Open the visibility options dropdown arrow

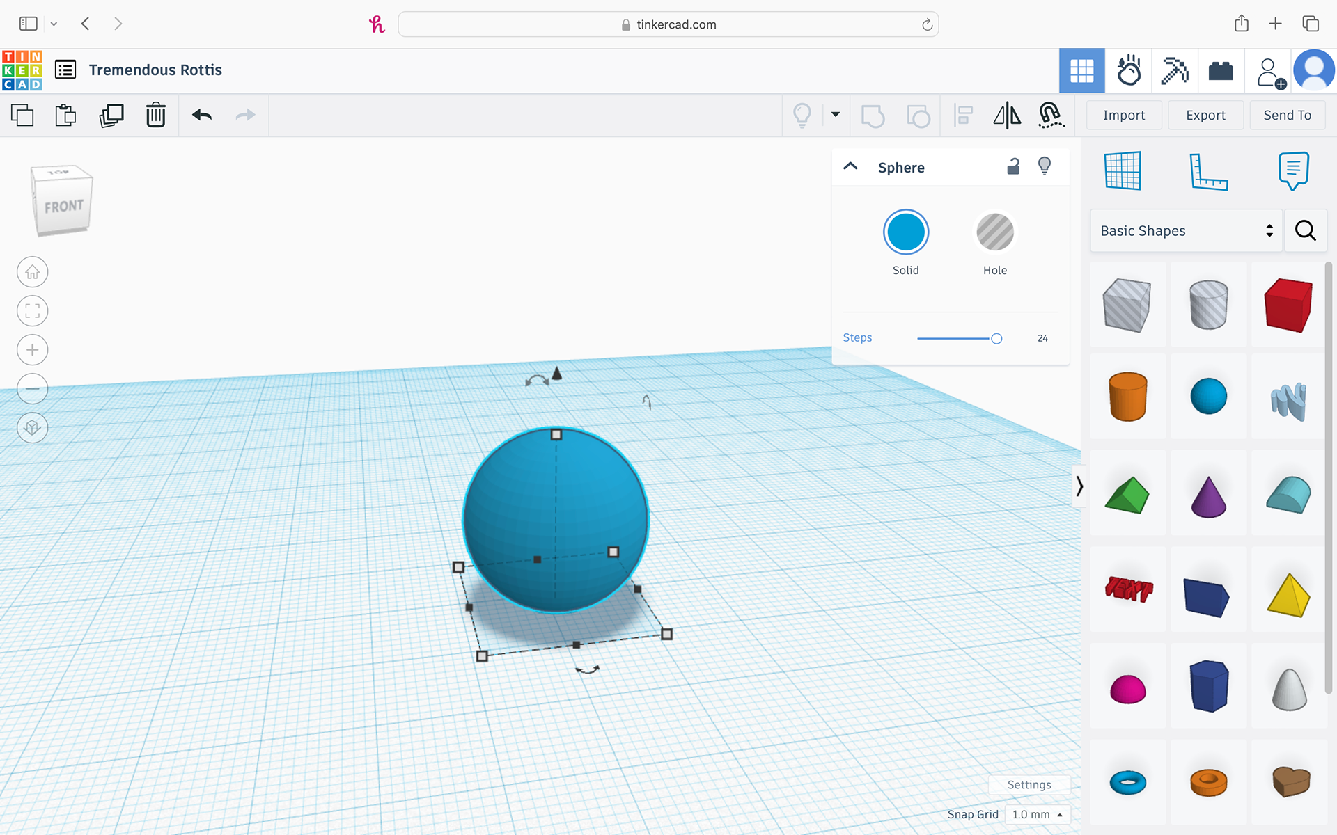pyautogui.click(x=836, y=115)
